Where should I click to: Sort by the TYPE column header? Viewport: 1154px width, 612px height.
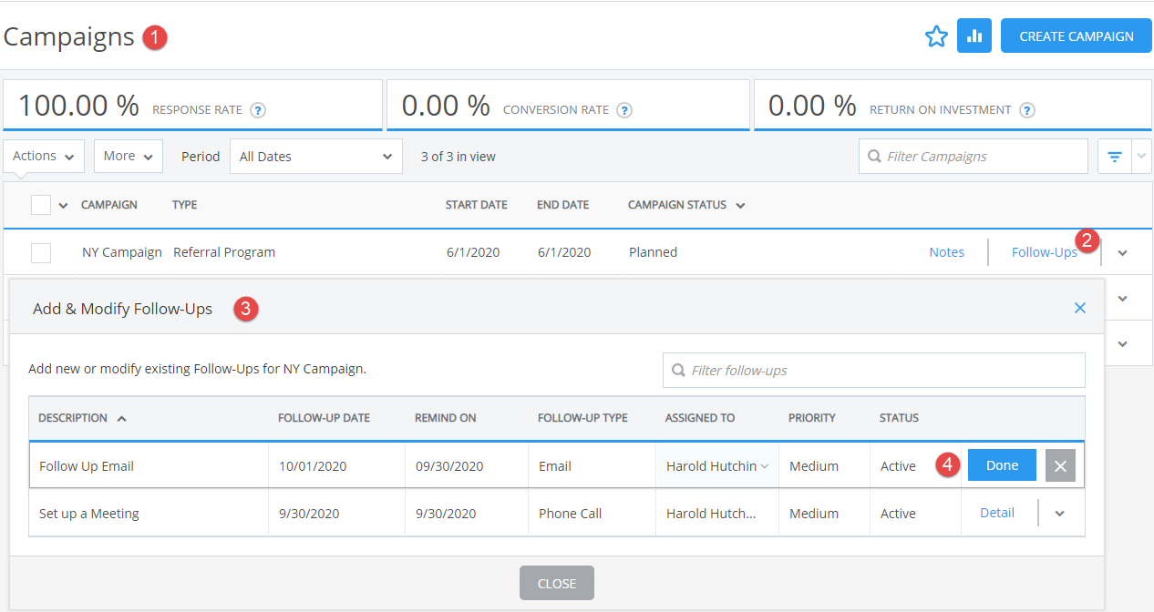tap(185, 205)
